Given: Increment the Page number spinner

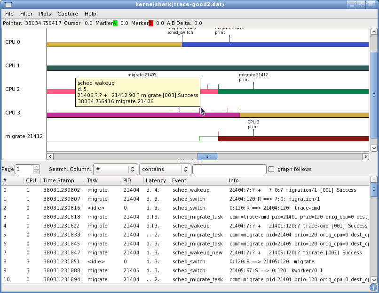Looking at the screenshot, I should (x=37, y=167).
